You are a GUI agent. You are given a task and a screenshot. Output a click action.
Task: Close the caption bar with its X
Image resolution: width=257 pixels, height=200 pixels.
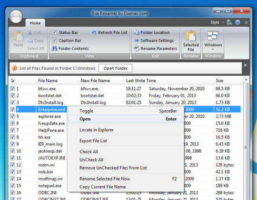point(246,65)
